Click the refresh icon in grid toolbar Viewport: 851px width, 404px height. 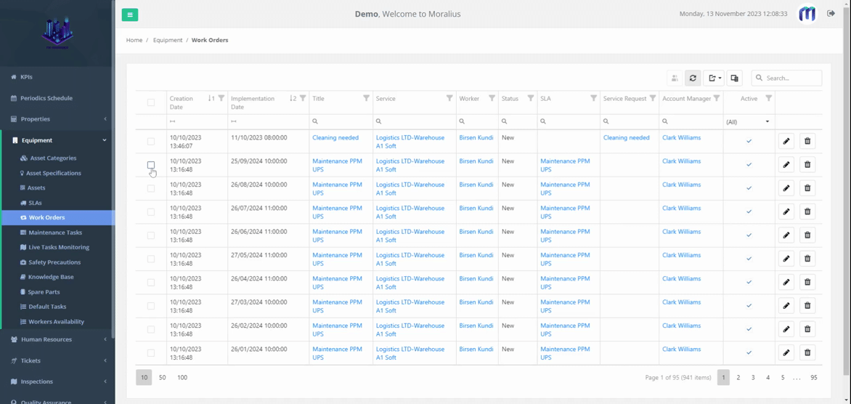point(693,78)
